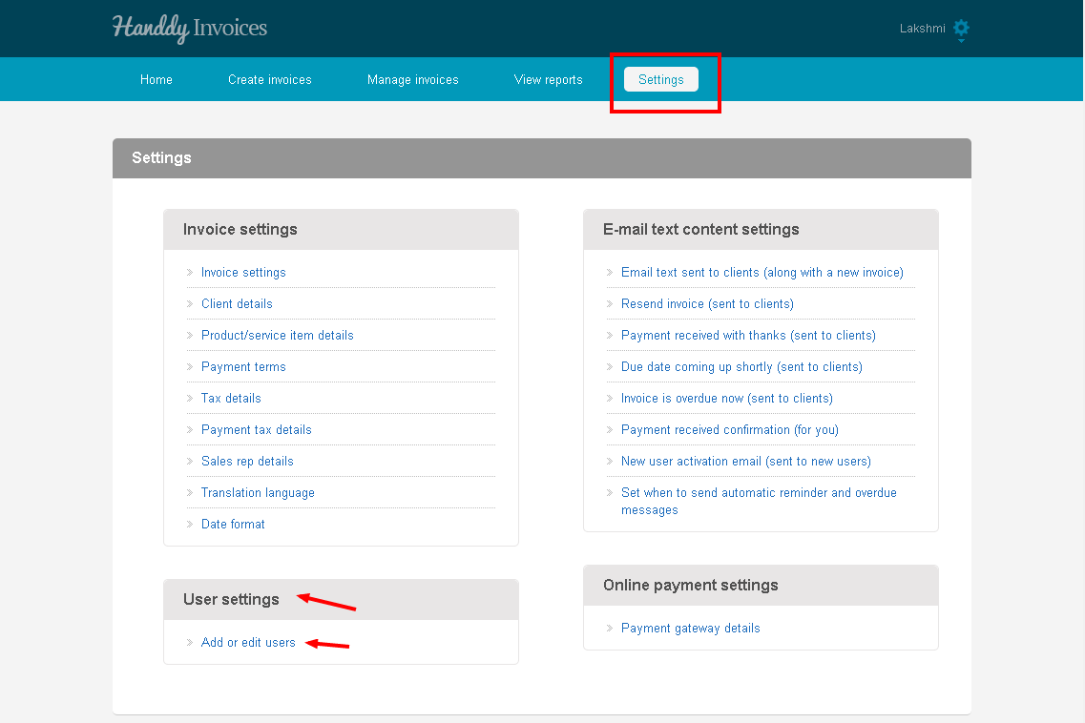1085x723 pixels.
Task: Click Due date coming up shortly link
Action: (741, 366)
